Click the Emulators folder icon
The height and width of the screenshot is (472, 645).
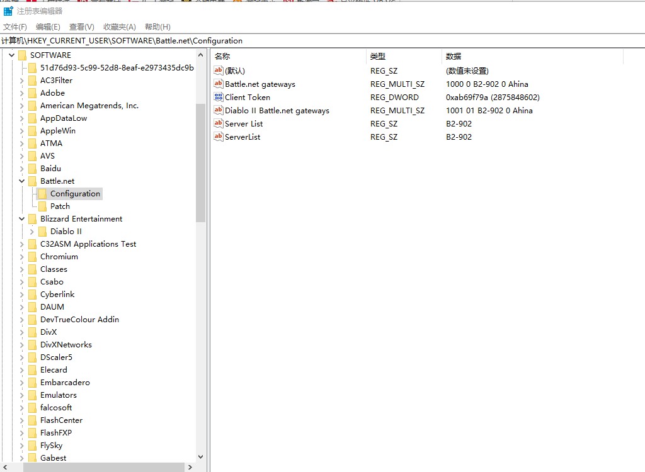(x=33, y=395)
